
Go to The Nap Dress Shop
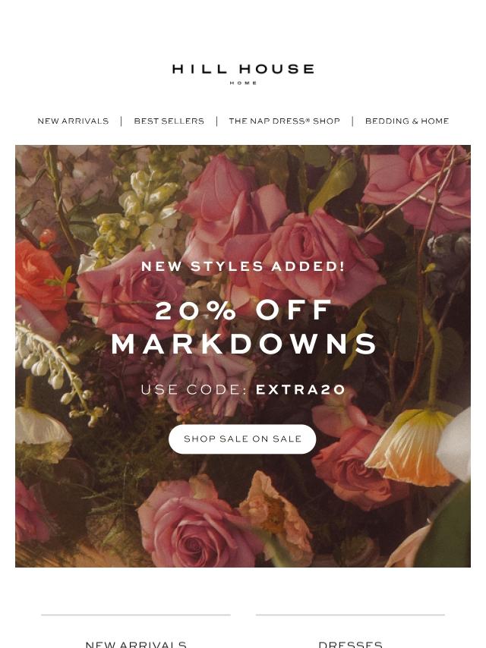pyautogui.click(x=284, y=121)
